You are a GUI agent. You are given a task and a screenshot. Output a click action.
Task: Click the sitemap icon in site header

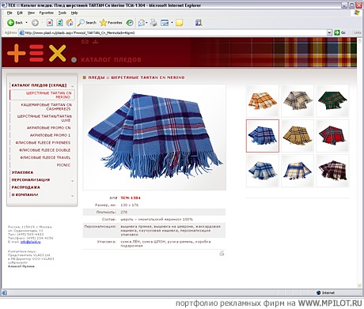(95, 42)
